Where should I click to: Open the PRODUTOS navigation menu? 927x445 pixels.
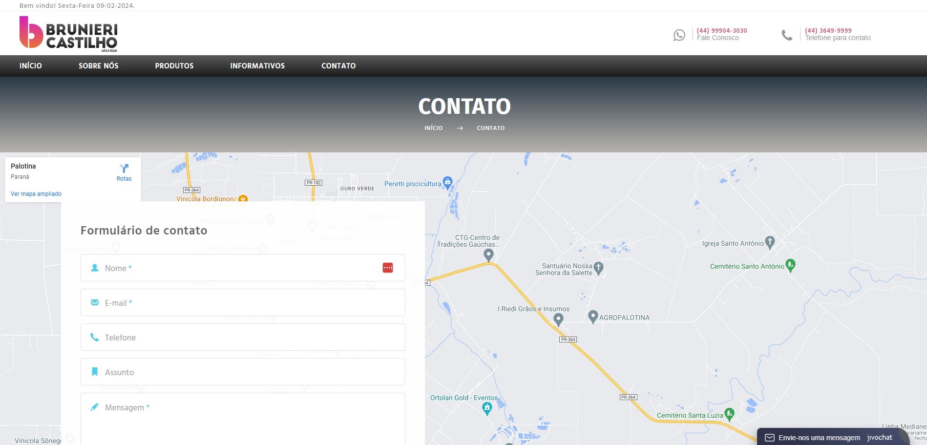(174, 65)
